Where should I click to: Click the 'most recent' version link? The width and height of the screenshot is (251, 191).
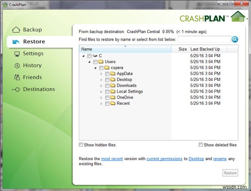pyautogui.click(x=112, y=159)
